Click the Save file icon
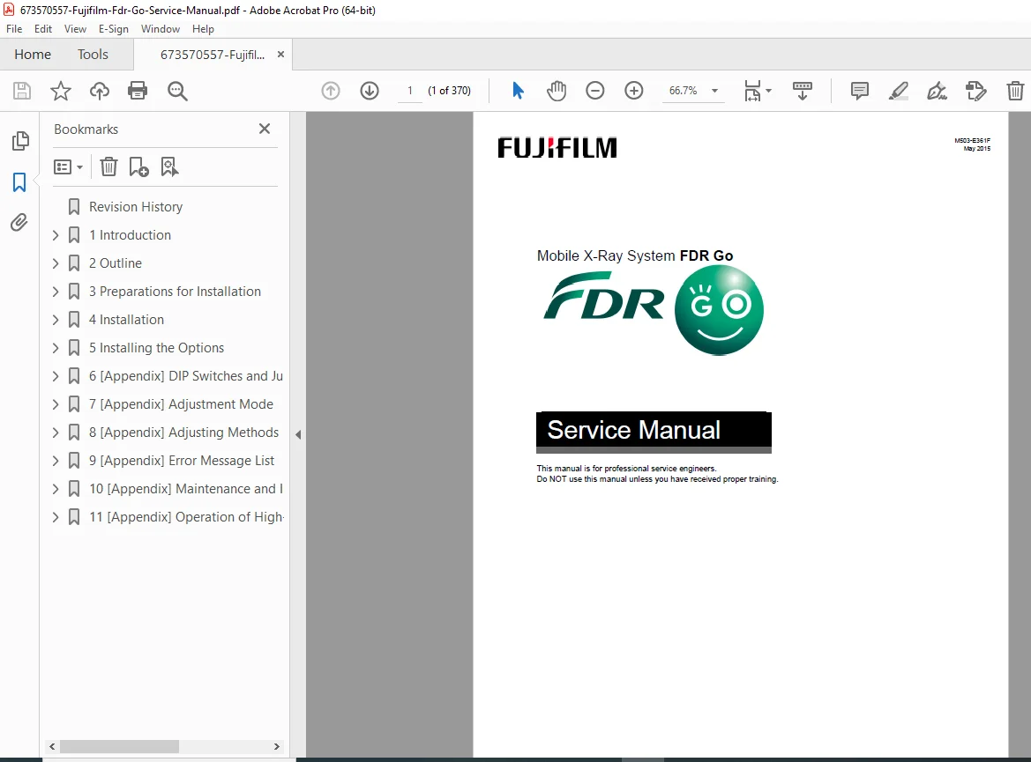Screen dimensions: 1031x762 [x=22, y=91]
